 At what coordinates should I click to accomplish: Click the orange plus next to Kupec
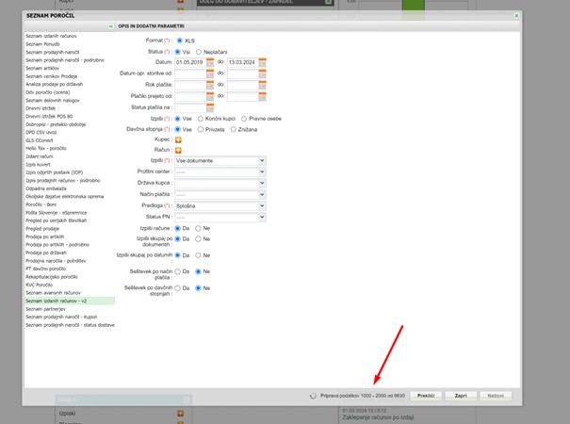click(x=178, y=139)
